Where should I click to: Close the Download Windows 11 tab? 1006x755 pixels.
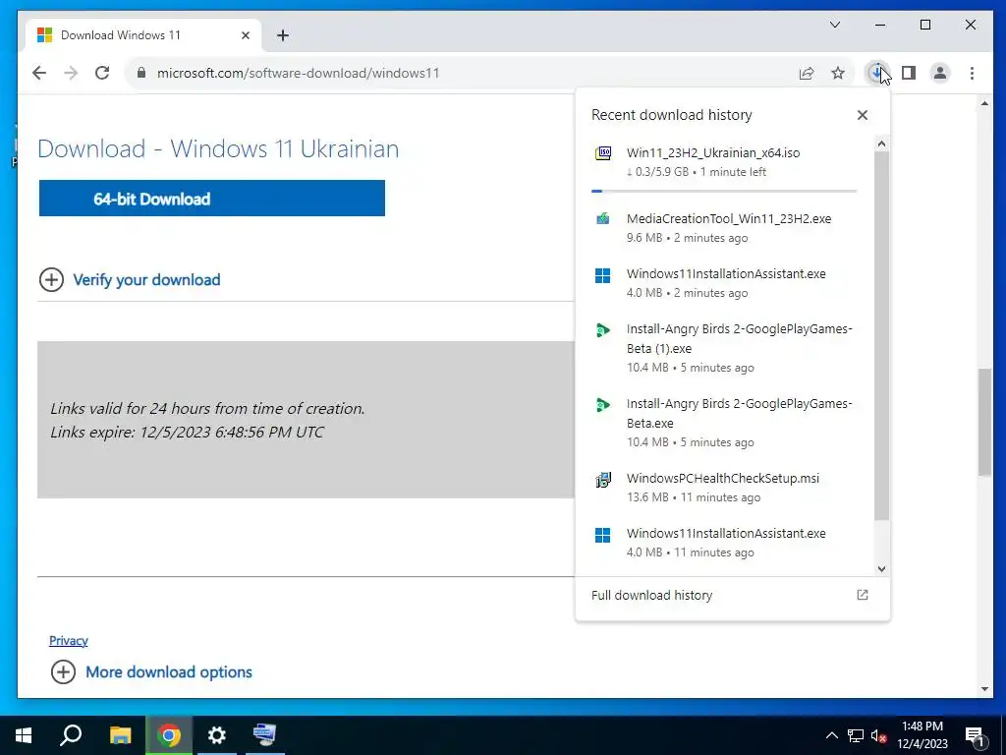coord(245,35)
